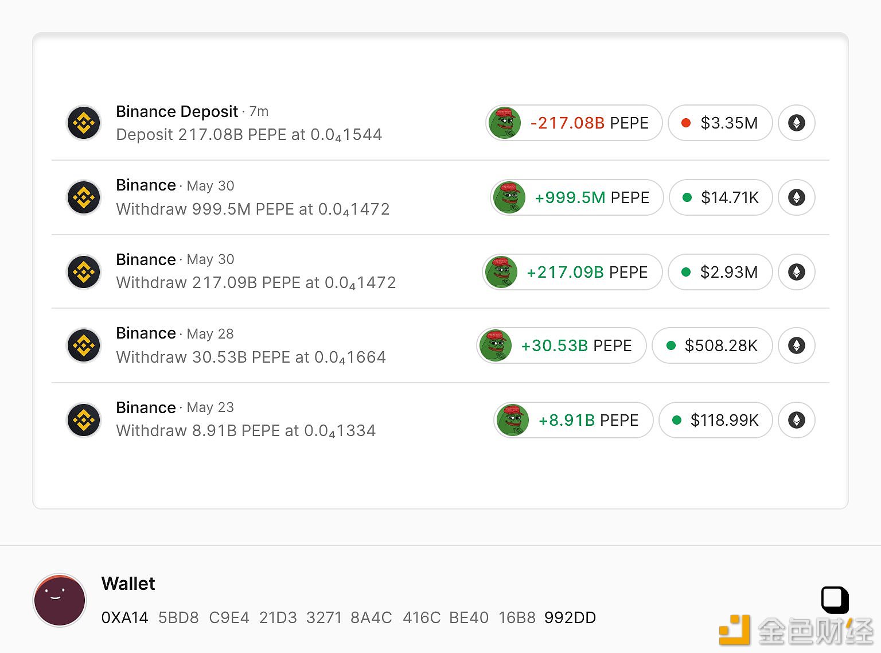Image resolution: width=881 pixels, height=653 pixels.
Task: Click 'Withdraw 217.09B PEPE at 0.0₄1472' description
Action: click(x=256, y=283)
